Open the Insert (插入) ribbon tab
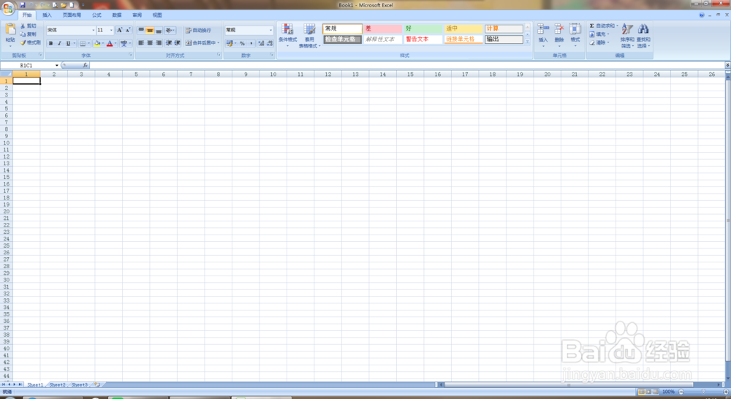Image resolution: width=731 pixels, height=399 pixels. click(47, 15)
